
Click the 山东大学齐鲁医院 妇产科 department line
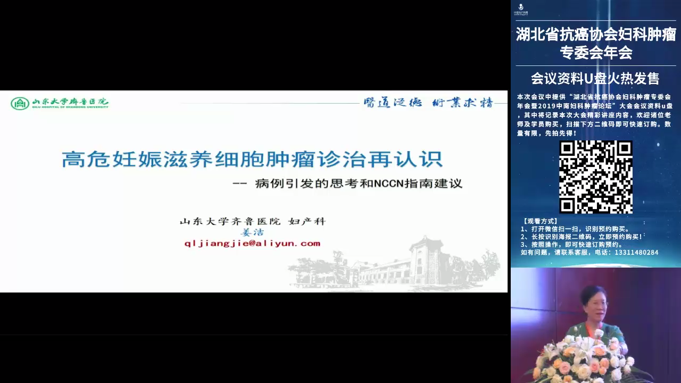point(252,221)
